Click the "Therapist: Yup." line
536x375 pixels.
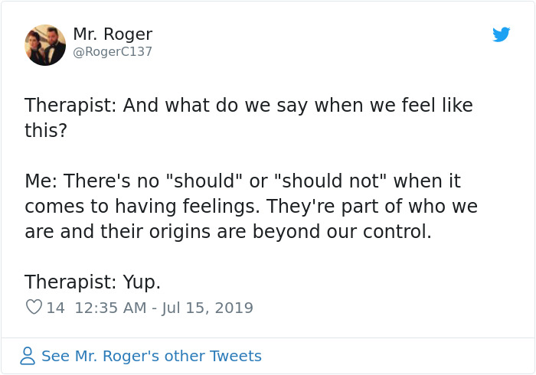click(93, 282)
